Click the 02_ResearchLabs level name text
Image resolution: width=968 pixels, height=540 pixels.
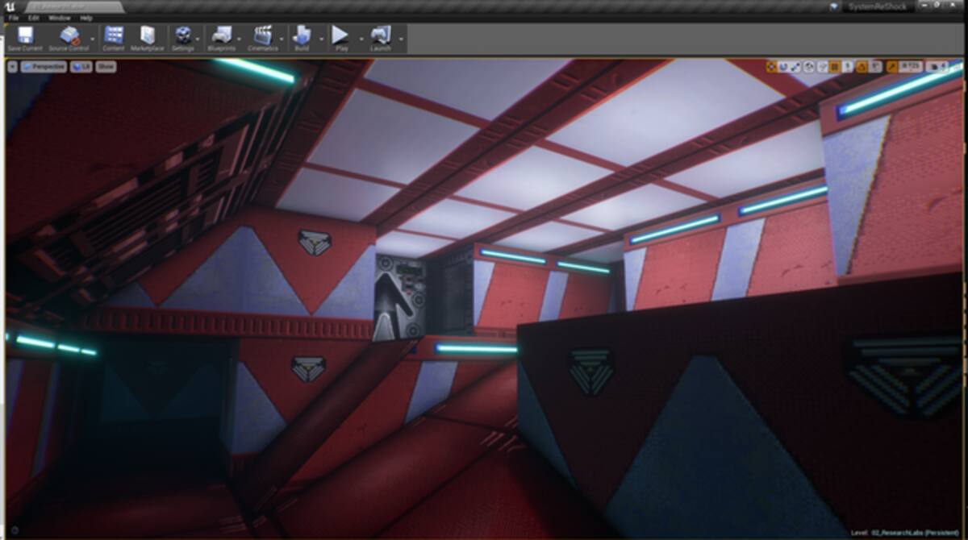(x=897, y=533)
